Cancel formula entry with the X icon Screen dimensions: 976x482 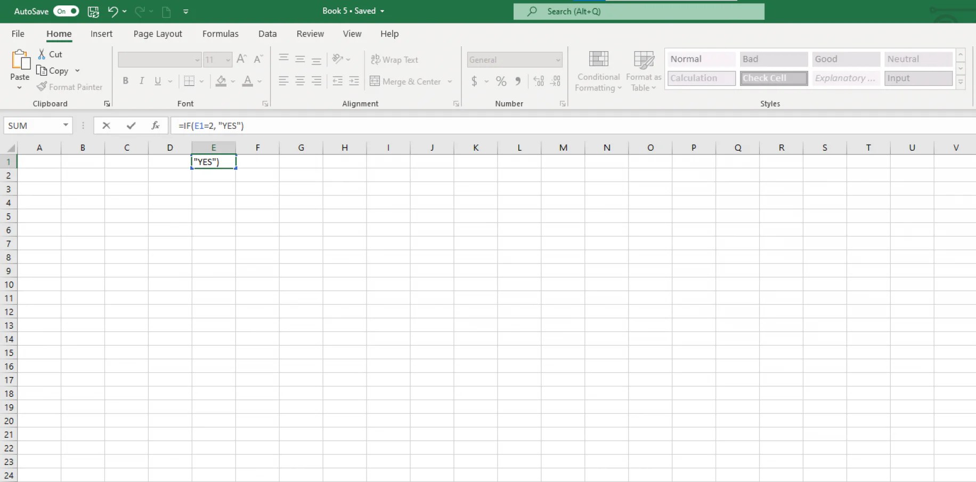(105, 125)
